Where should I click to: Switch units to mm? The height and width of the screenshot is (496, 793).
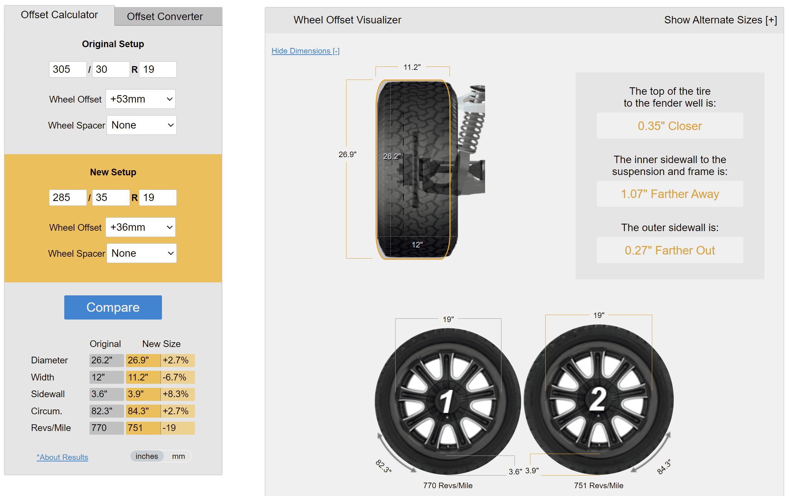click(178, 456)
